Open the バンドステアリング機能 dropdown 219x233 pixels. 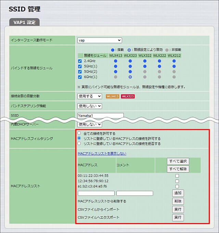90,106
